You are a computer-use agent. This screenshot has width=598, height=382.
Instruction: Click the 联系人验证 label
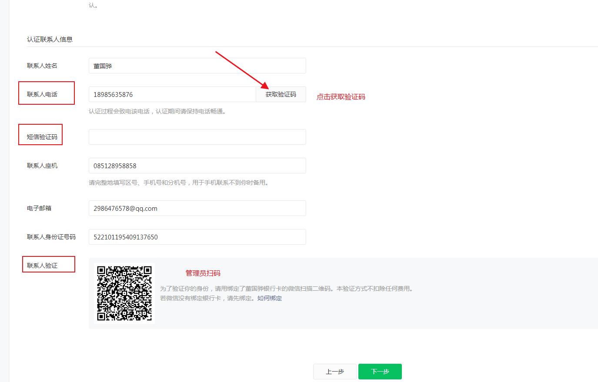click(42, 266)
